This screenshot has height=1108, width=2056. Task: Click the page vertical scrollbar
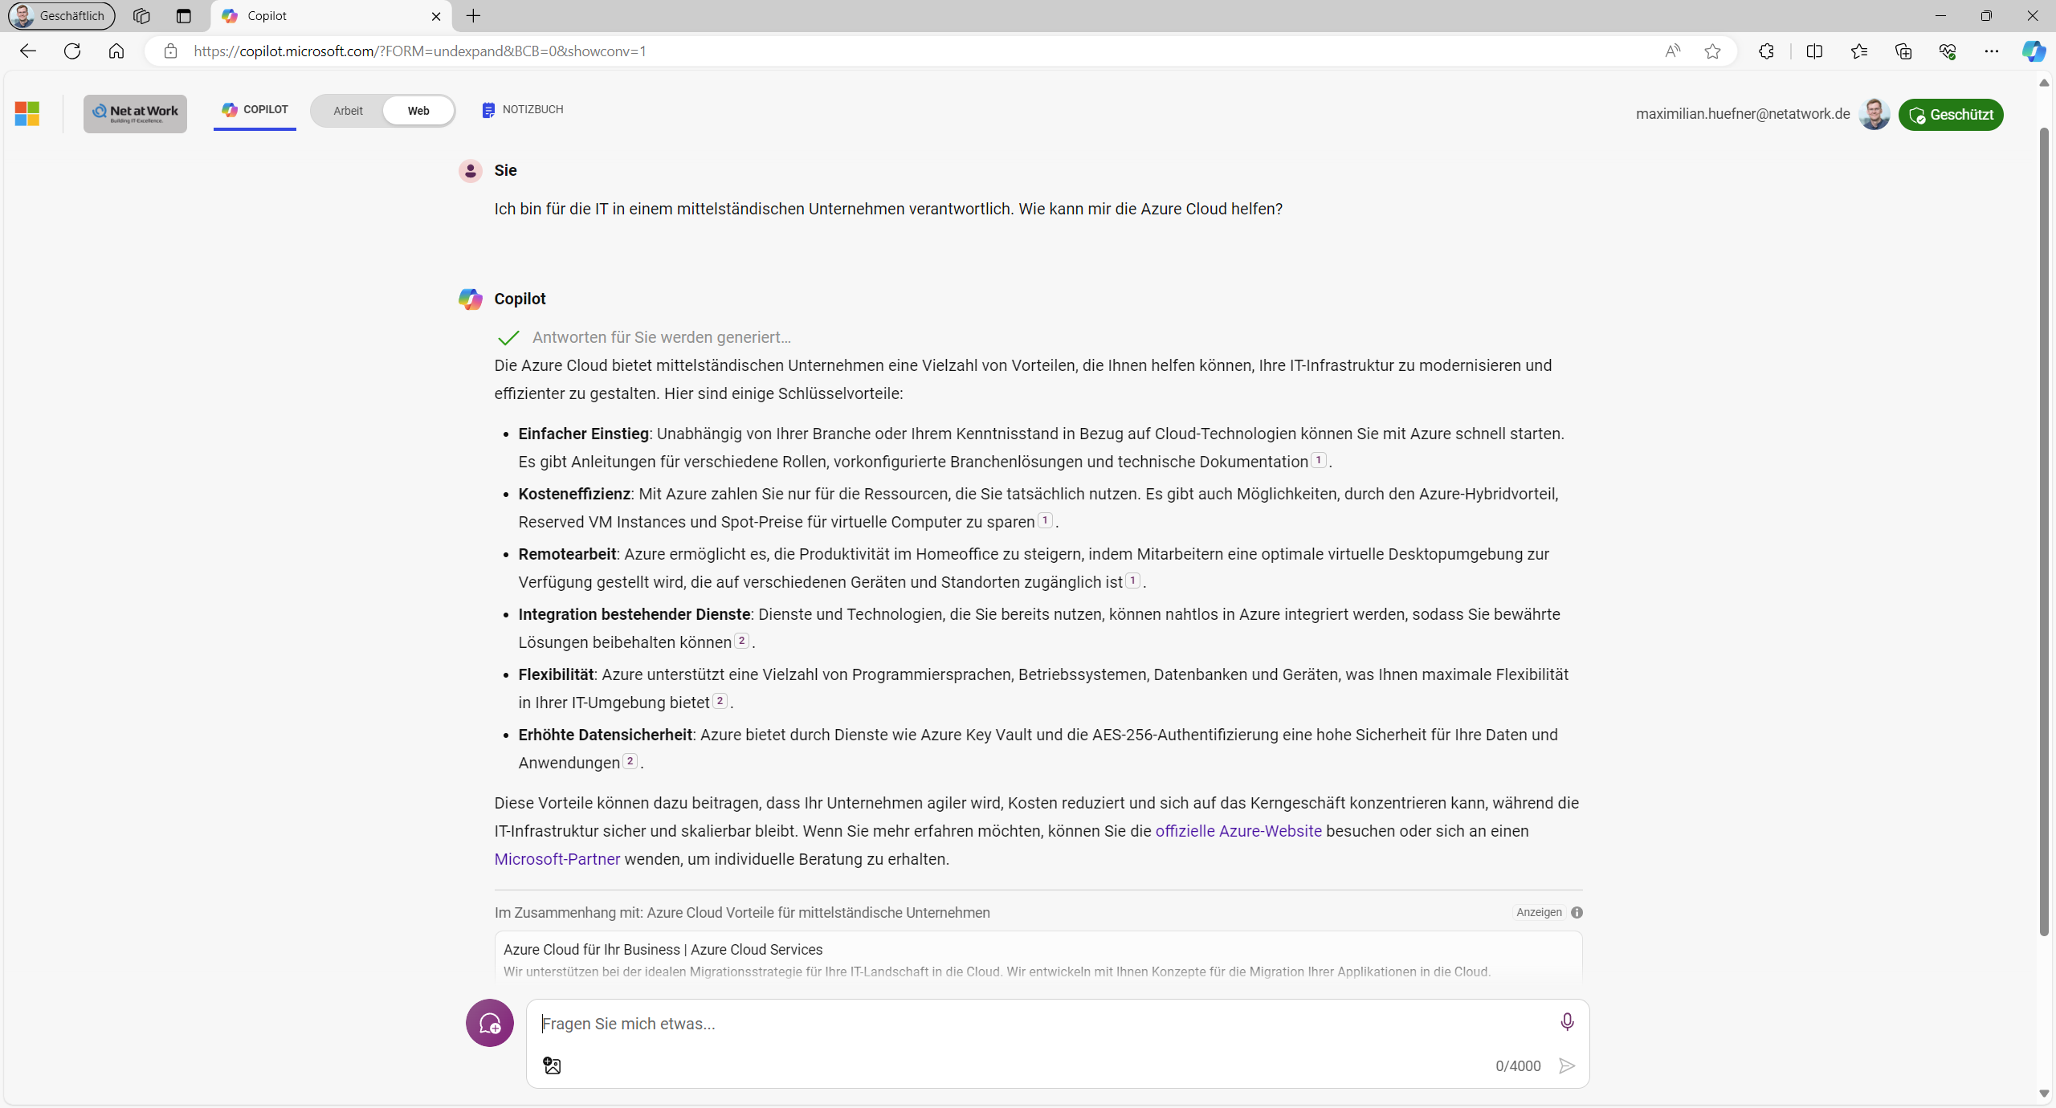point(2045,530)
